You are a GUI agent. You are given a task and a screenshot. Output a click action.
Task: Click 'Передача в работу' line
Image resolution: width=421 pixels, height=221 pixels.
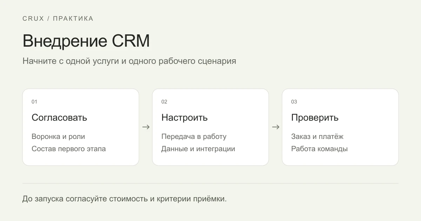click(194, 136)
